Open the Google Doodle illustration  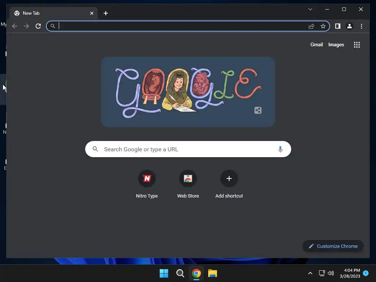[x=188, y=92]
